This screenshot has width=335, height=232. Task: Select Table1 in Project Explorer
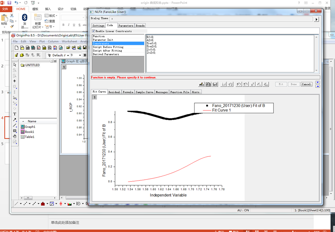28,137
